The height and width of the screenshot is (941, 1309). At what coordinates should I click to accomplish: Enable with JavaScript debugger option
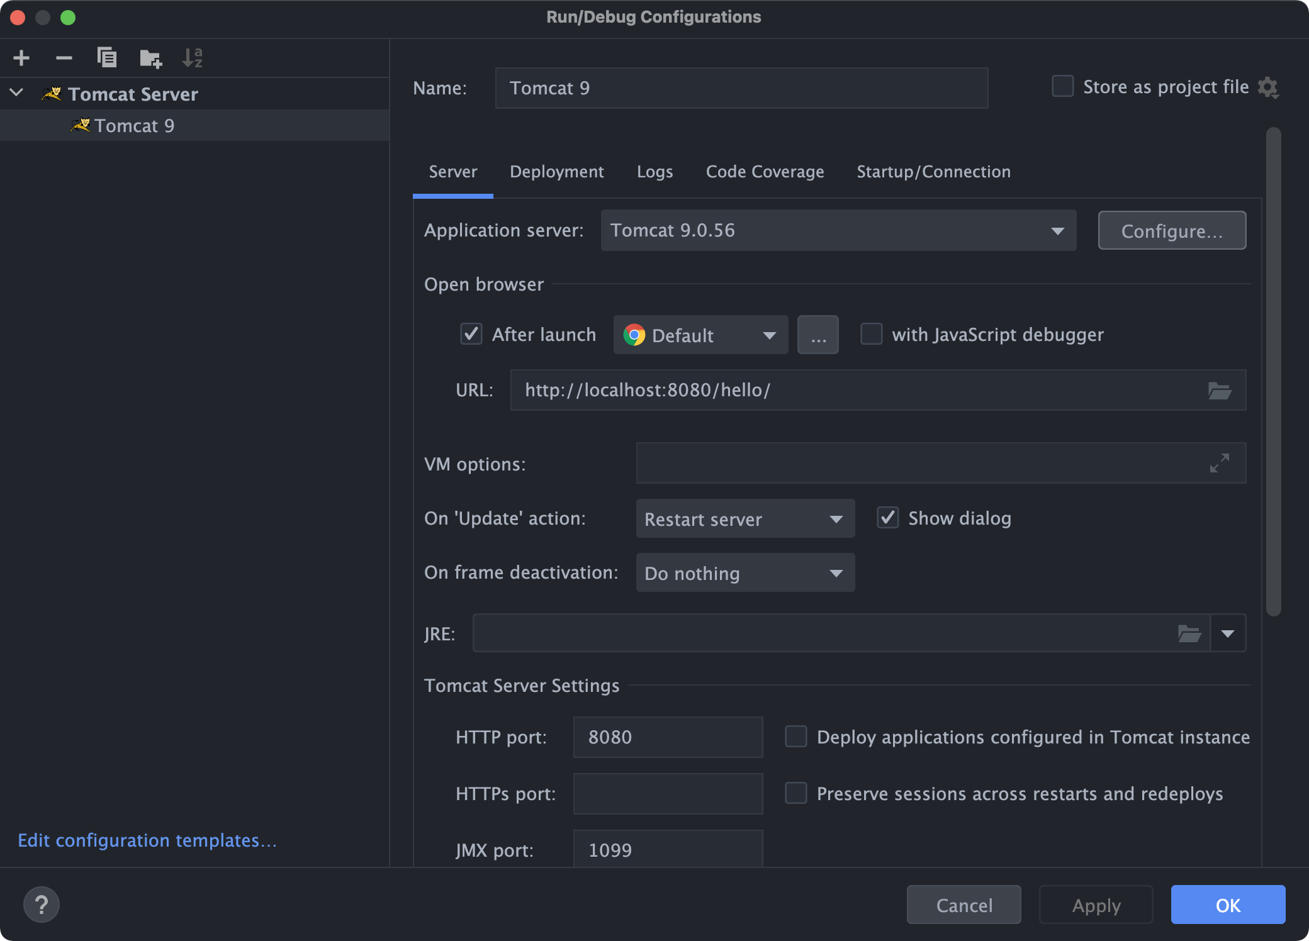[x=871, y=334]
